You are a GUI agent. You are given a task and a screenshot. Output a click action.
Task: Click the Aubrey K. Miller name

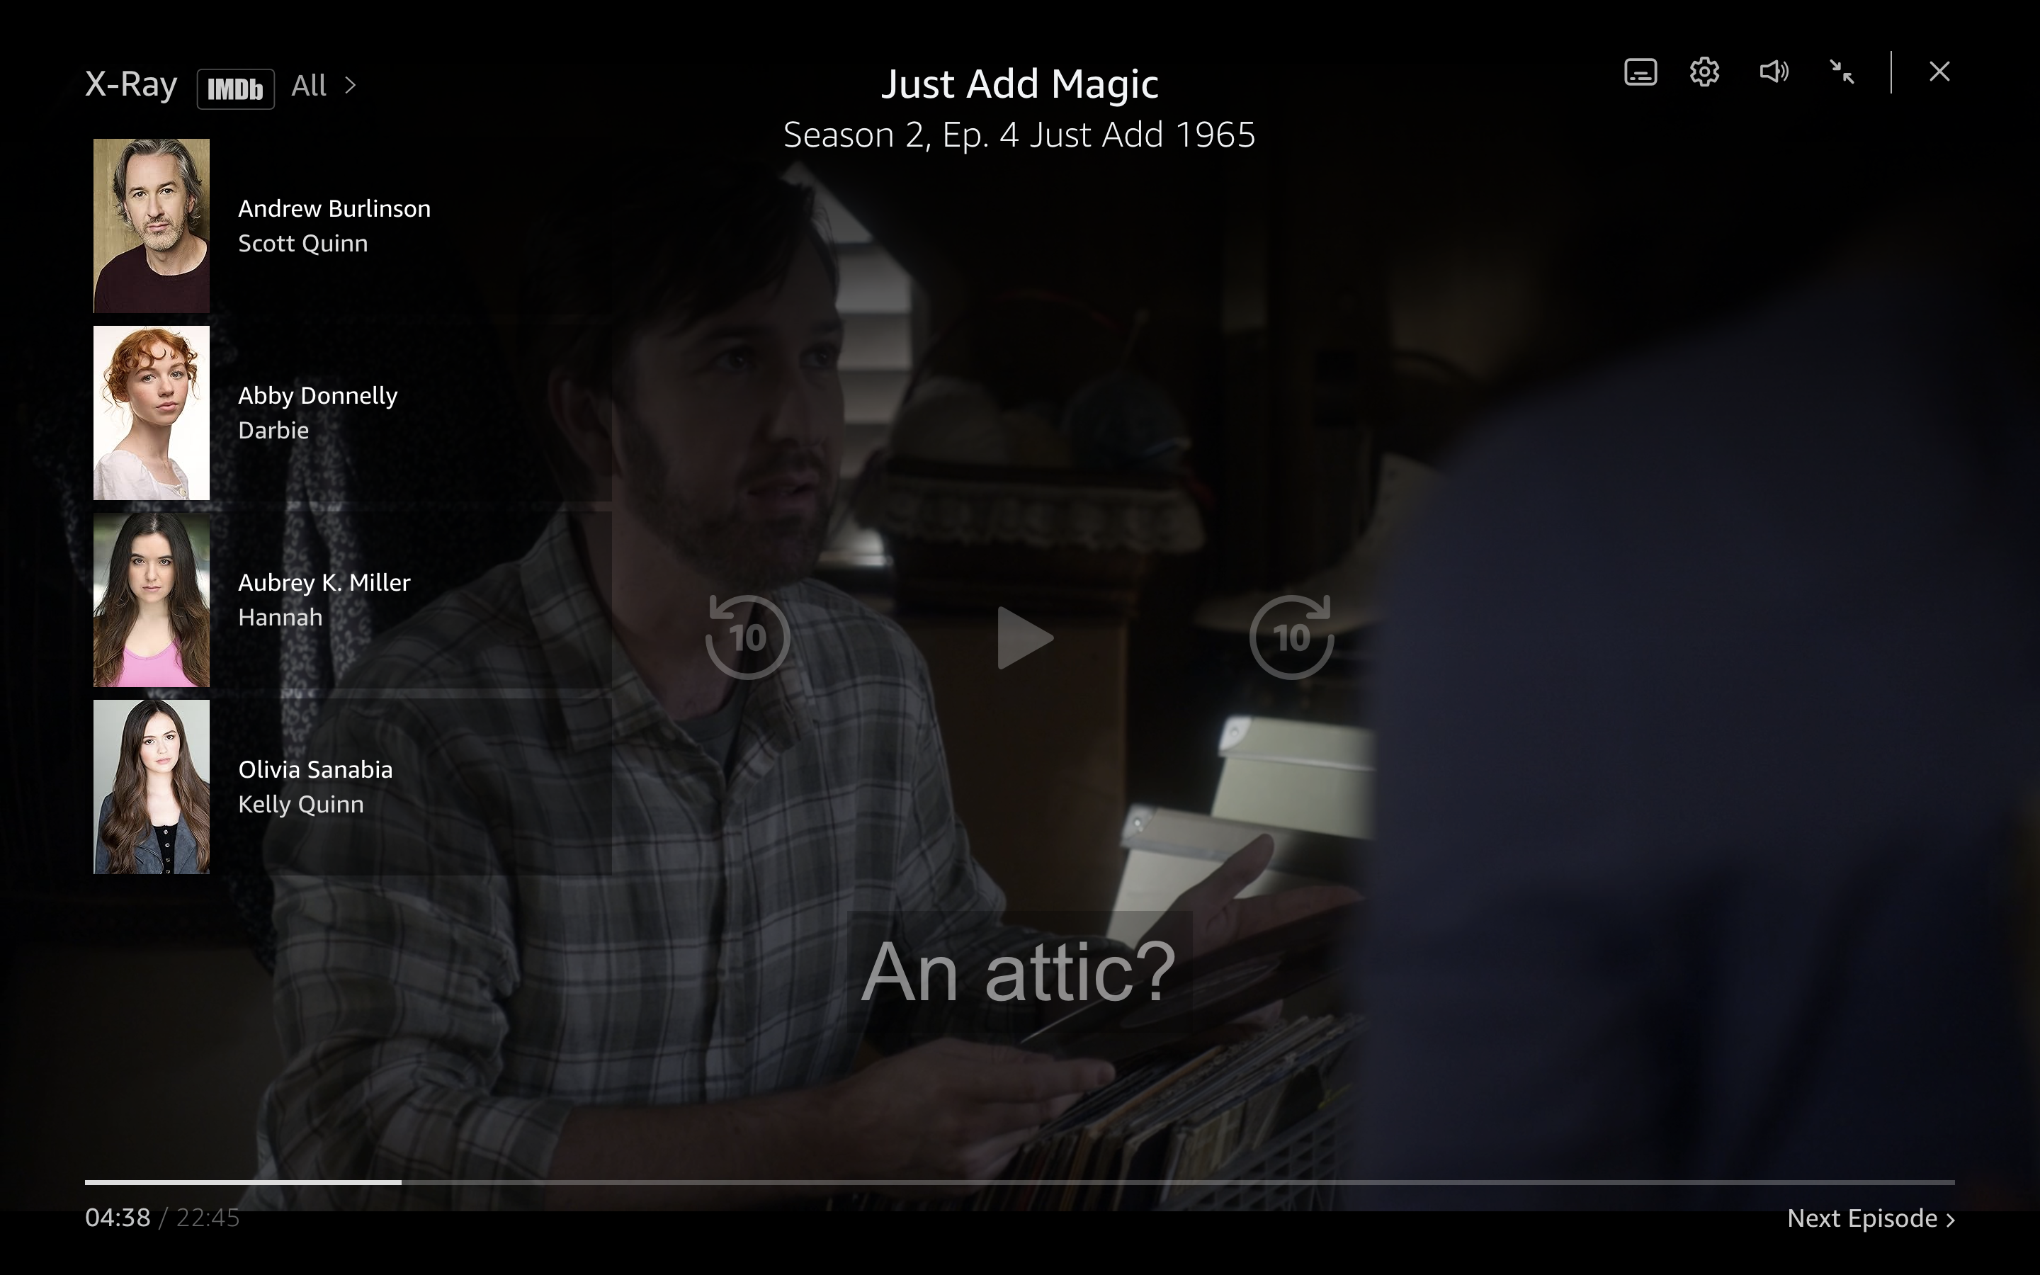pyautogui.click(x=324, y=583)
